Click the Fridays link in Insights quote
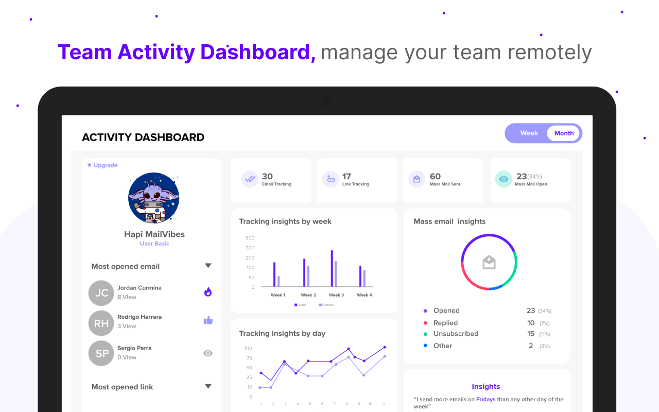Viewport: 659px width, 412px height. (x=486, y=399)
